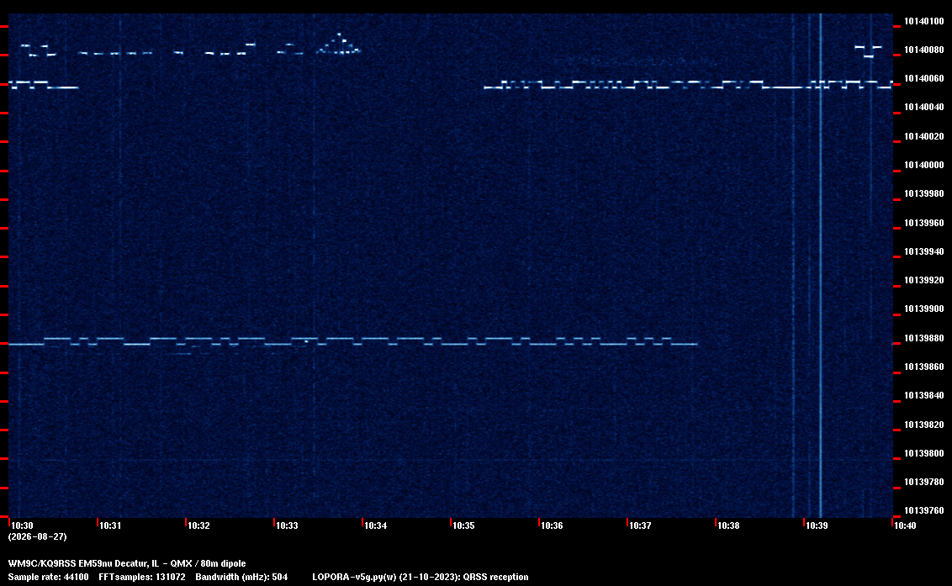Click the 10139960 frequency label
The width and height of the screenshot is (952, 586).
pos(924,223)
